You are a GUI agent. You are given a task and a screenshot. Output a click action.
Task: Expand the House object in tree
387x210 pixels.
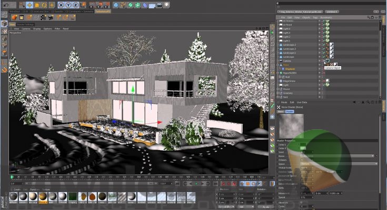point(279,89)
